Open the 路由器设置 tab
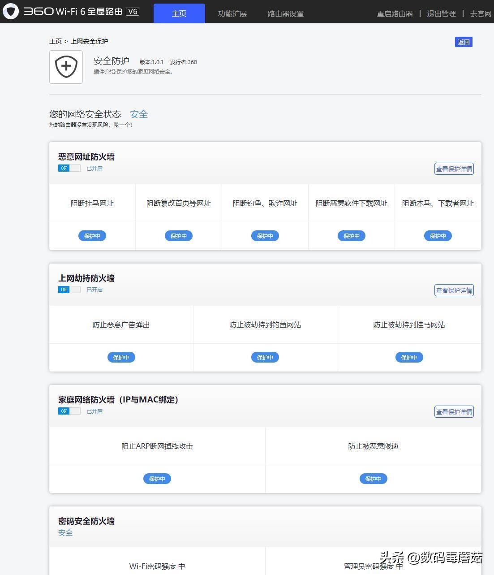 [x=285, y=13]
